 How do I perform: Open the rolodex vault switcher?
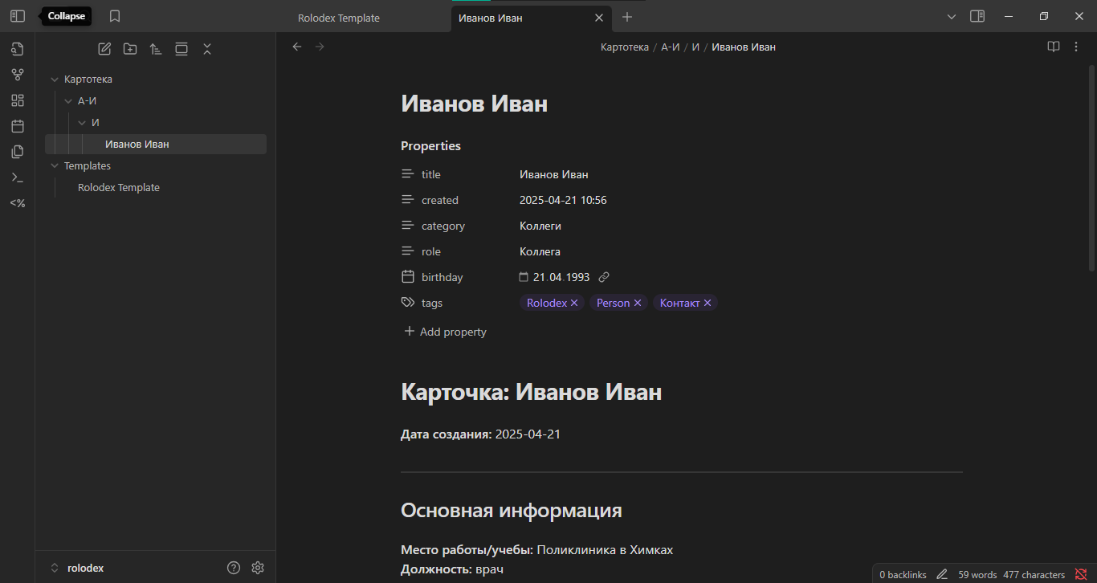click(x=76, y=568)
